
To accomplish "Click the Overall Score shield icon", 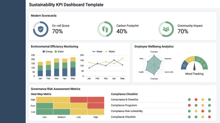I will (x=41, y=29).
